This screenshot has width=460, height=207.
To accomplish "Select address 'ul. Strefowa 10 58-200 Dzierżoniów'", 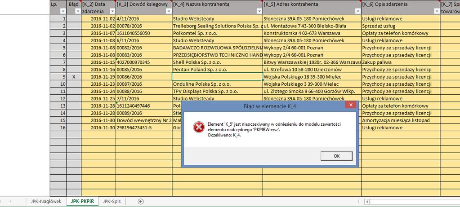I will (312, 70).
